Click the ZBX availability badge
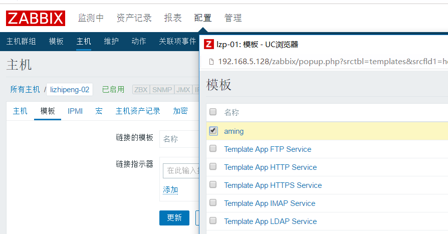The width and height of the screenshot is (448, 234). click(x=141, y=90)
